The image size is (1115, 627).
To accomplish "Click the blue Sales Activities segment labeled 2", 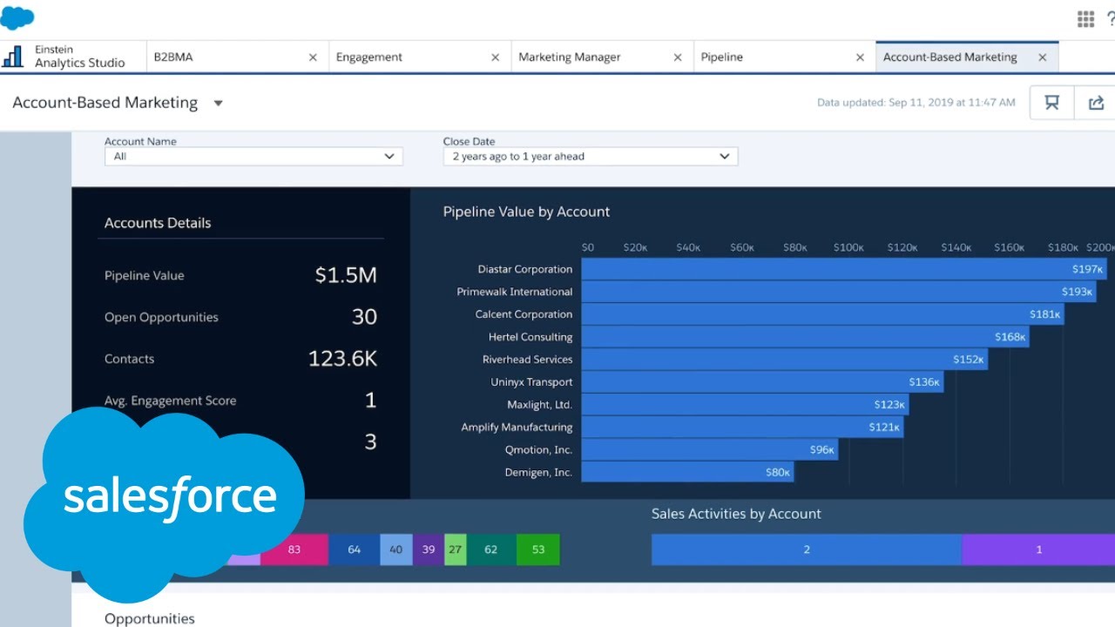I will tap(807, 549).
